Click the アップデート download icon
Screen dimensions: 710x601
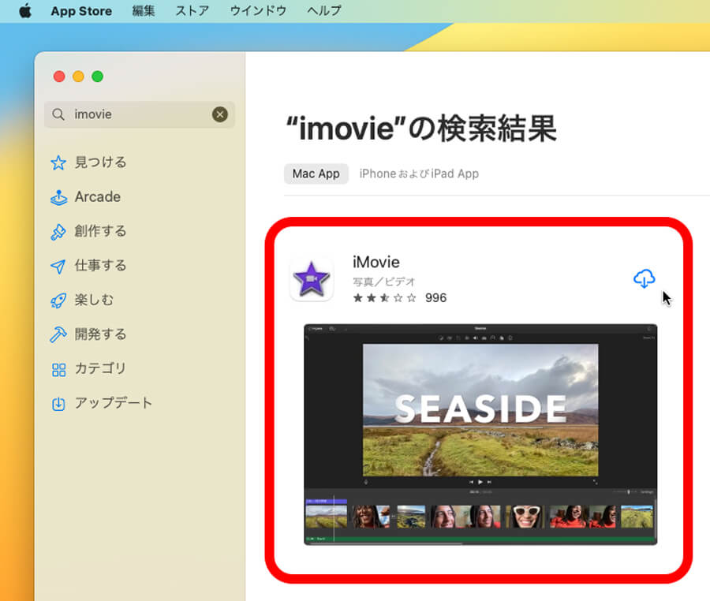(x=58, y=404)
